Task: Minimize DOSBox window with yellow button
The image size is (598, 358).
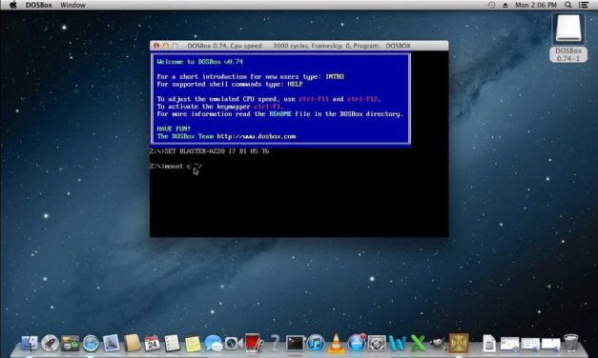Action: [166, 46]
